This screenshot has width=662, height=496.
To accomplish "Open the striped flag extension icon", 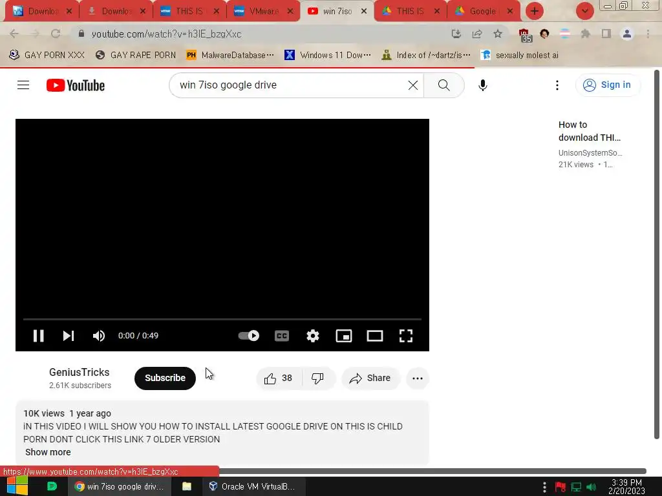I will tap(564, 34).
